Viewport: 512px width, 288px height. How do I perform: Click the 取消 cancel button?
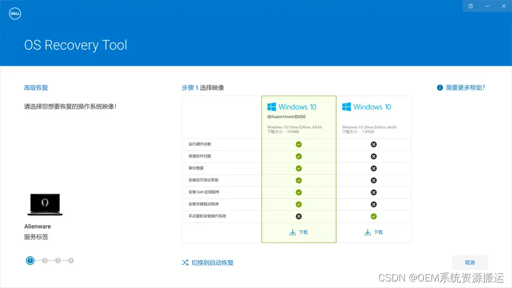[x=470, y=262]
